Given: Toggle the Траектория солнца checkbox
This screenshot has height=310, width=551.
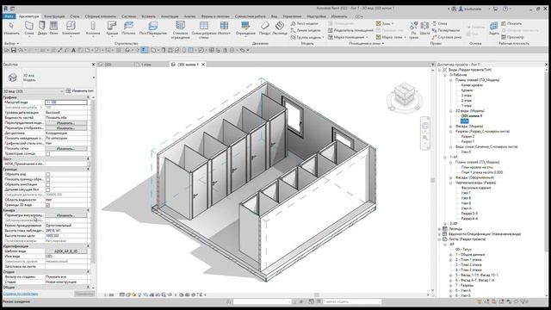Looking at the screenshot, I should [48, 154].
